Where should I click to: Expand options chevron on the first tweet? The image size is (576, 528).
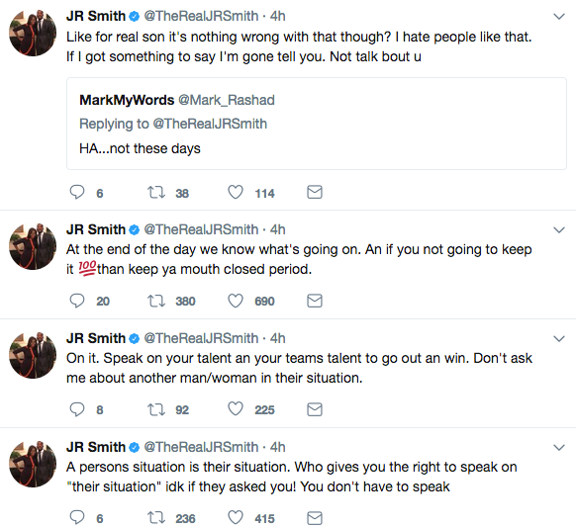pos(559,17)
